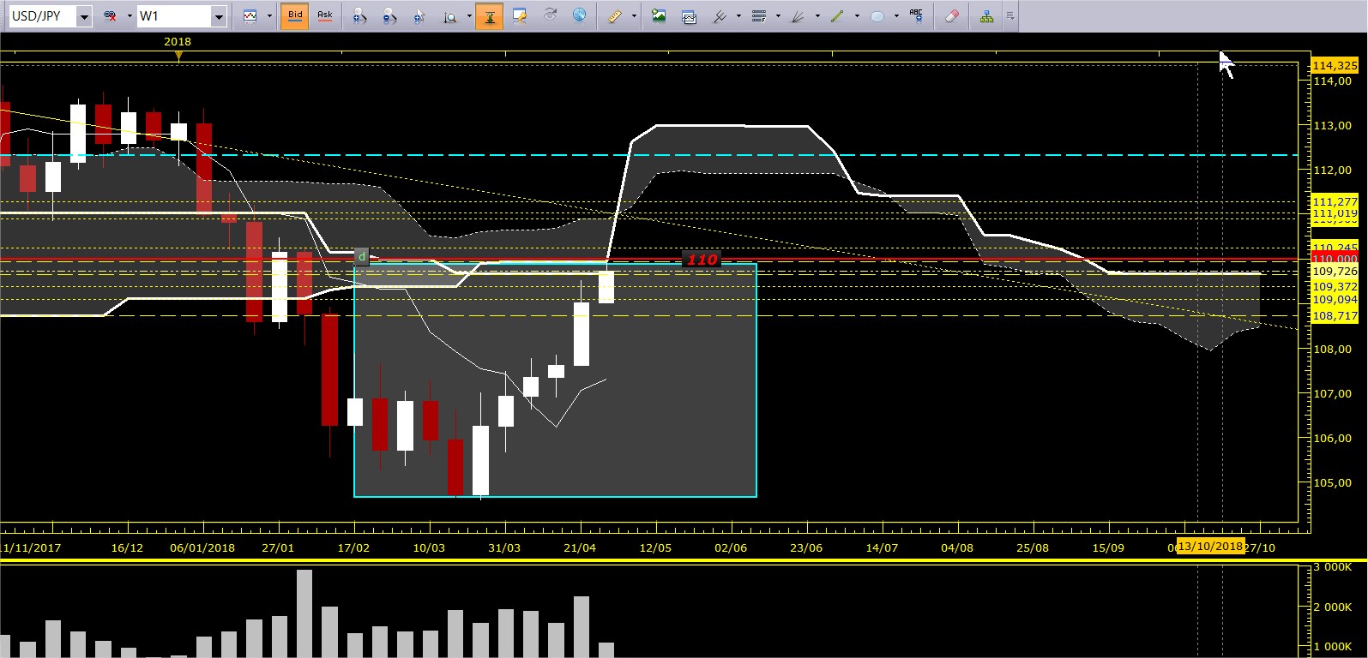This screenshot has height=658, width=1368.
Task: Click the add picture icon
Action: (659, 16)
